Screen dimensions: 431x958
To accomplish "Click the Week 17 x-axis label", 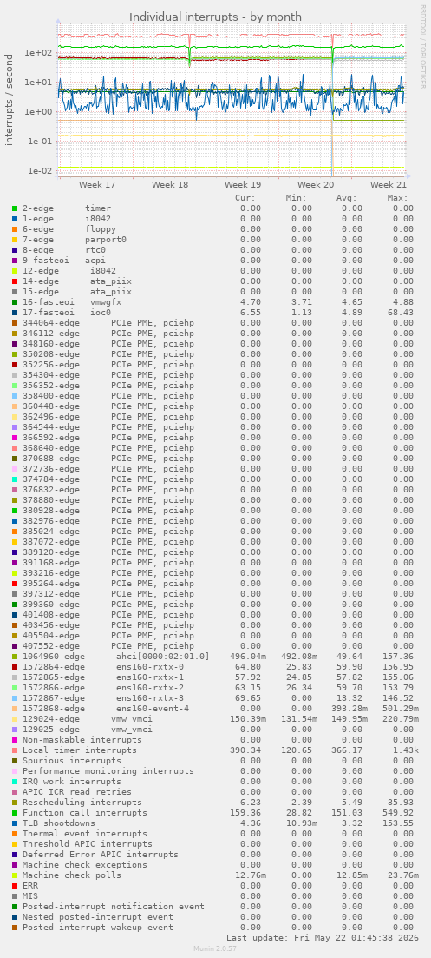I will [x=97, y=184].
